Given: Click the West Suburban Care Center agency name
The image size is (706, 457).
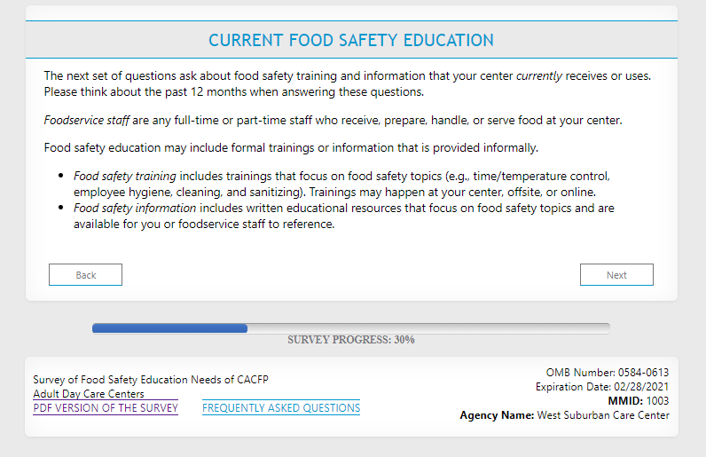Looking at the screenshot, I should click(x=603, y=415).
